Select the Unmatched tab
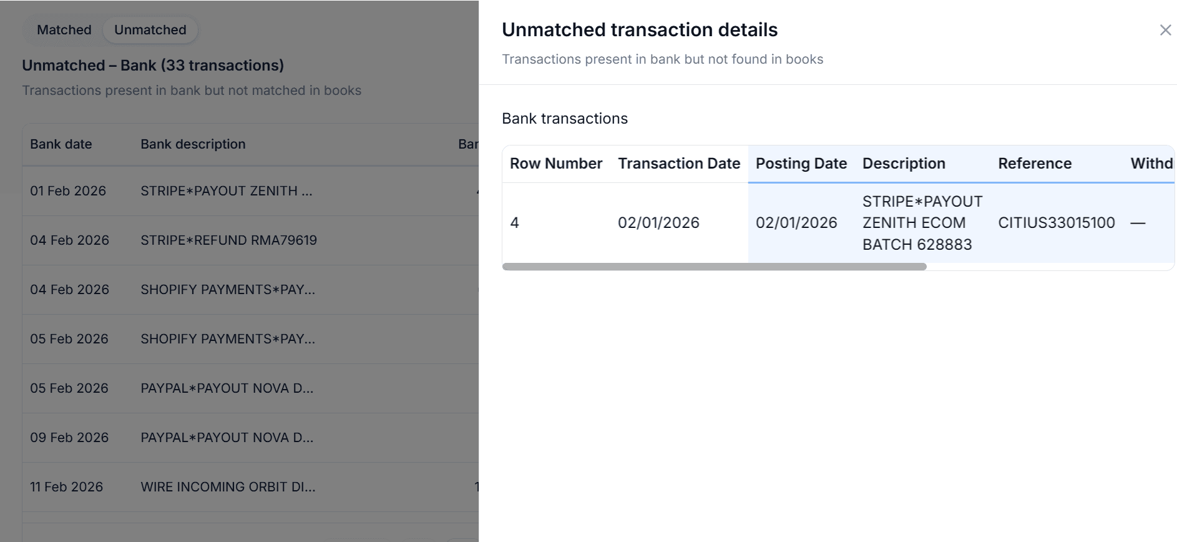 (150, 29)
